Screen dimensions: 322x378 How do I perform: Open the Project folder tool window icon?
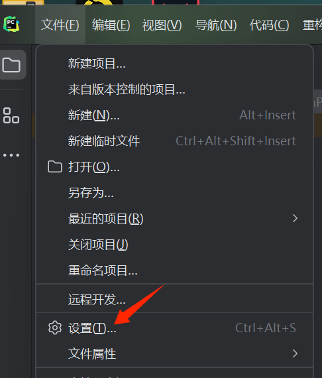click(11, 65)
